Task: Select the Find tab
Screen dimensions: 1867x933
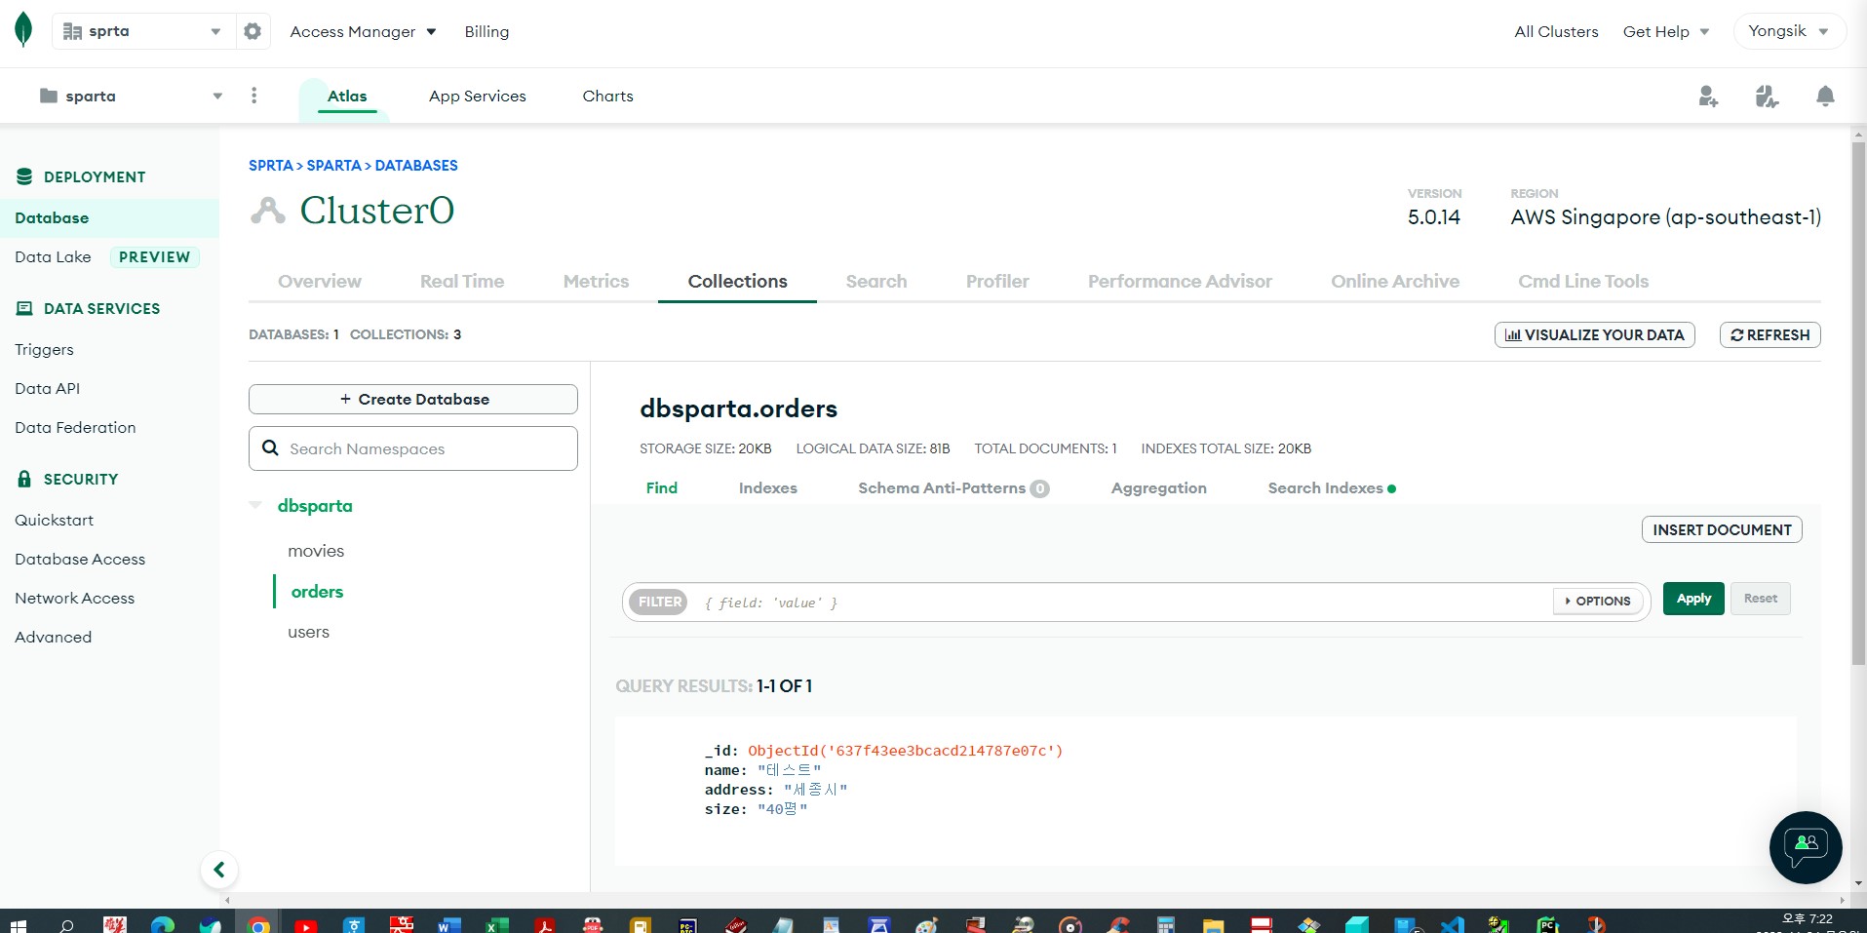Action: (662, 488)
